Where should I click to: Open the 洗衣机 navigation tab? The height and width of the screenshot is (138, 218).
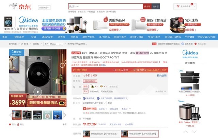click(61, 37)
